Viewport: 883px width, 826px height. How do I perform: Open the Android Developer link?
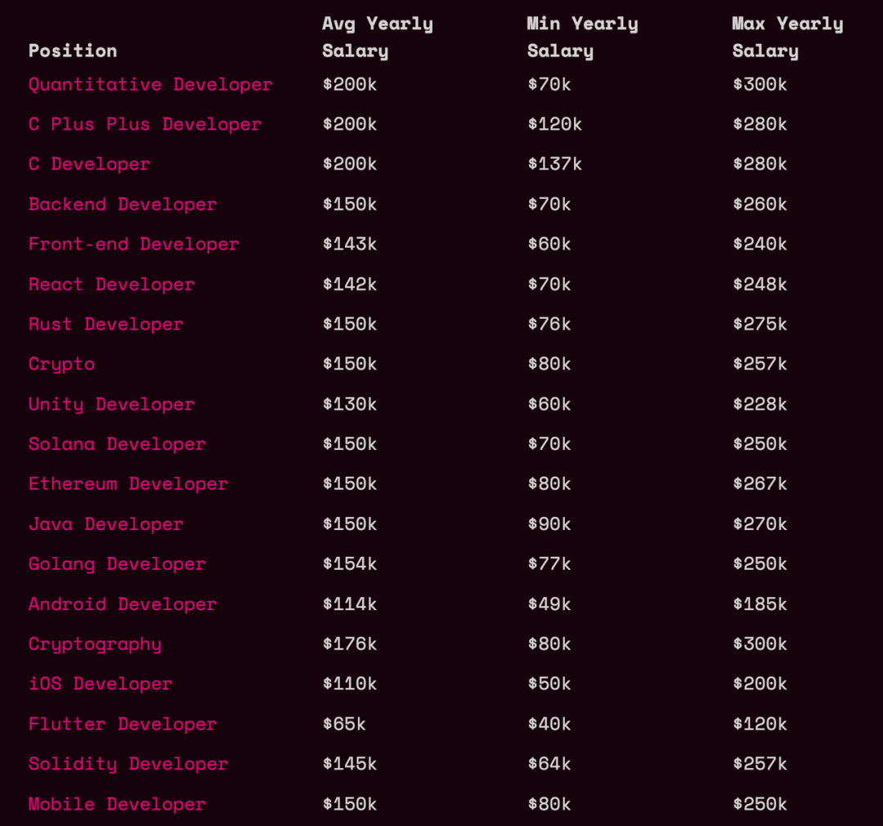[122, 604]
